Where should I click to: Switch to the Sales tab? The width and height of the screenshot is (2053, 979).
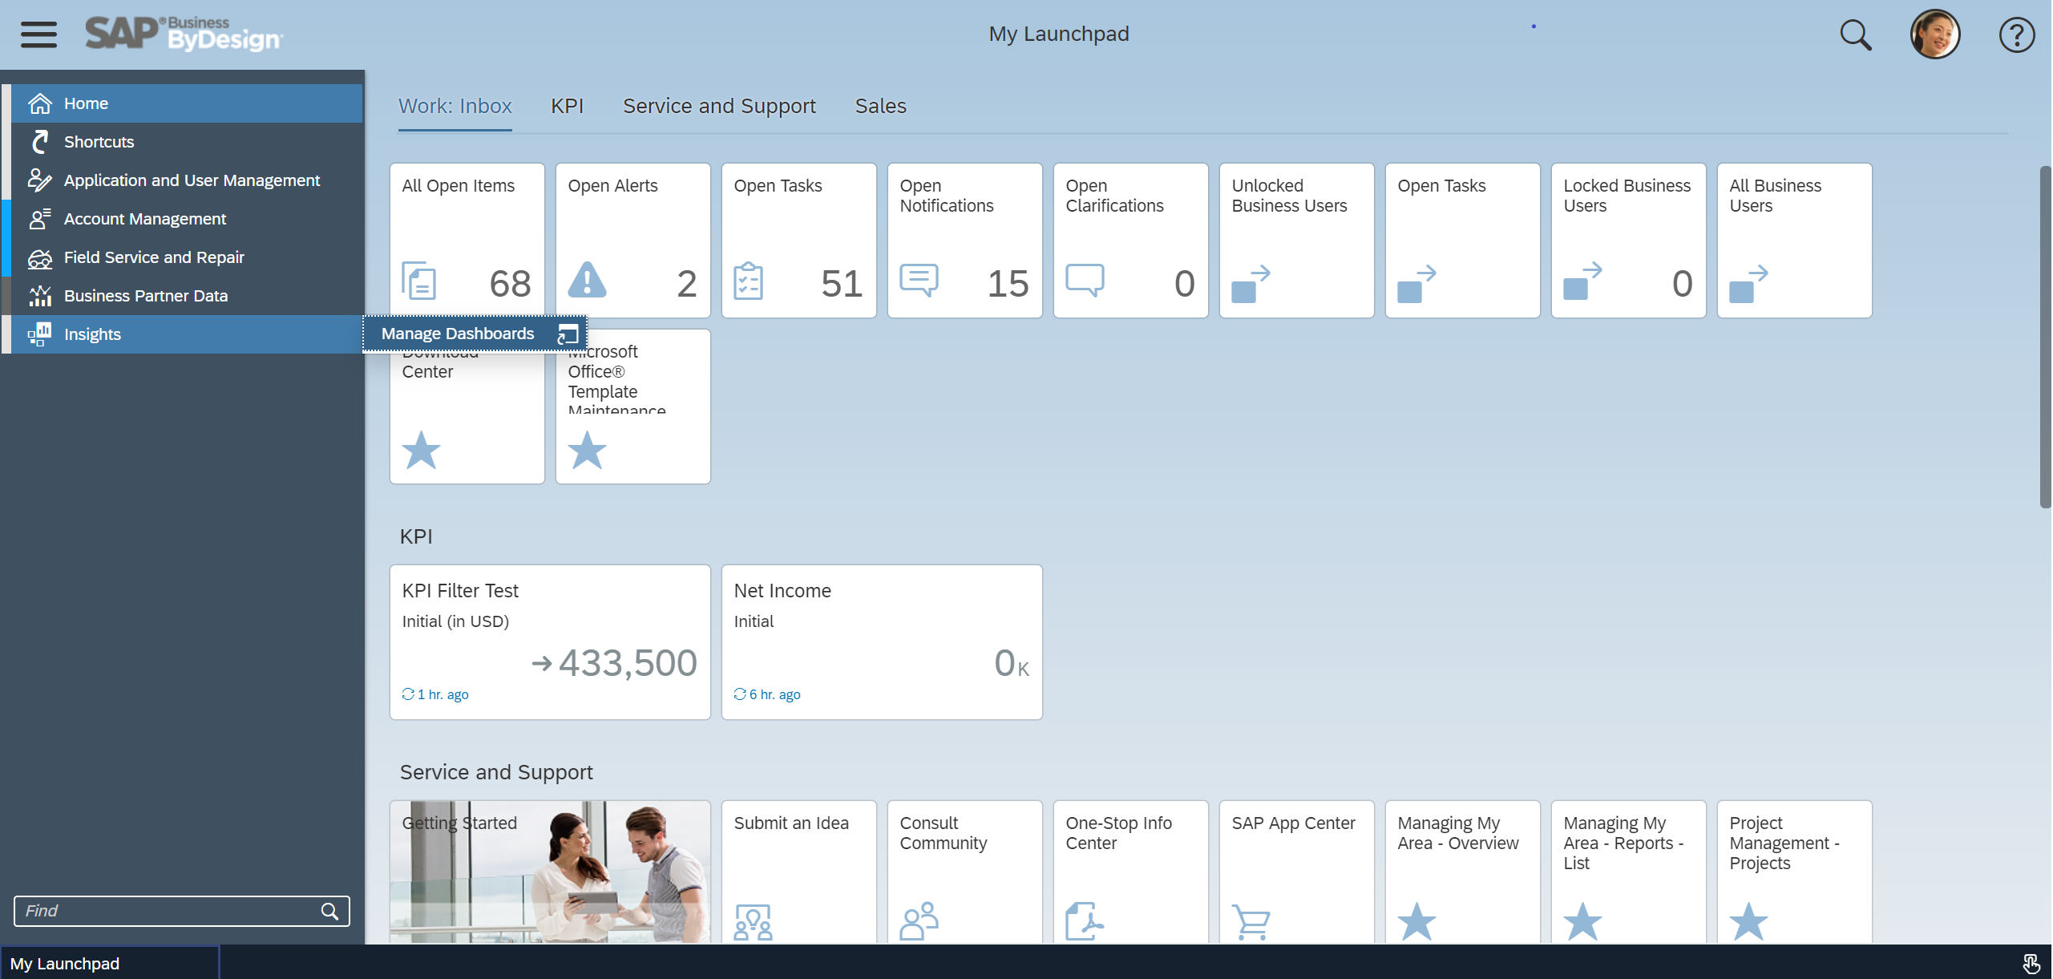880,106
